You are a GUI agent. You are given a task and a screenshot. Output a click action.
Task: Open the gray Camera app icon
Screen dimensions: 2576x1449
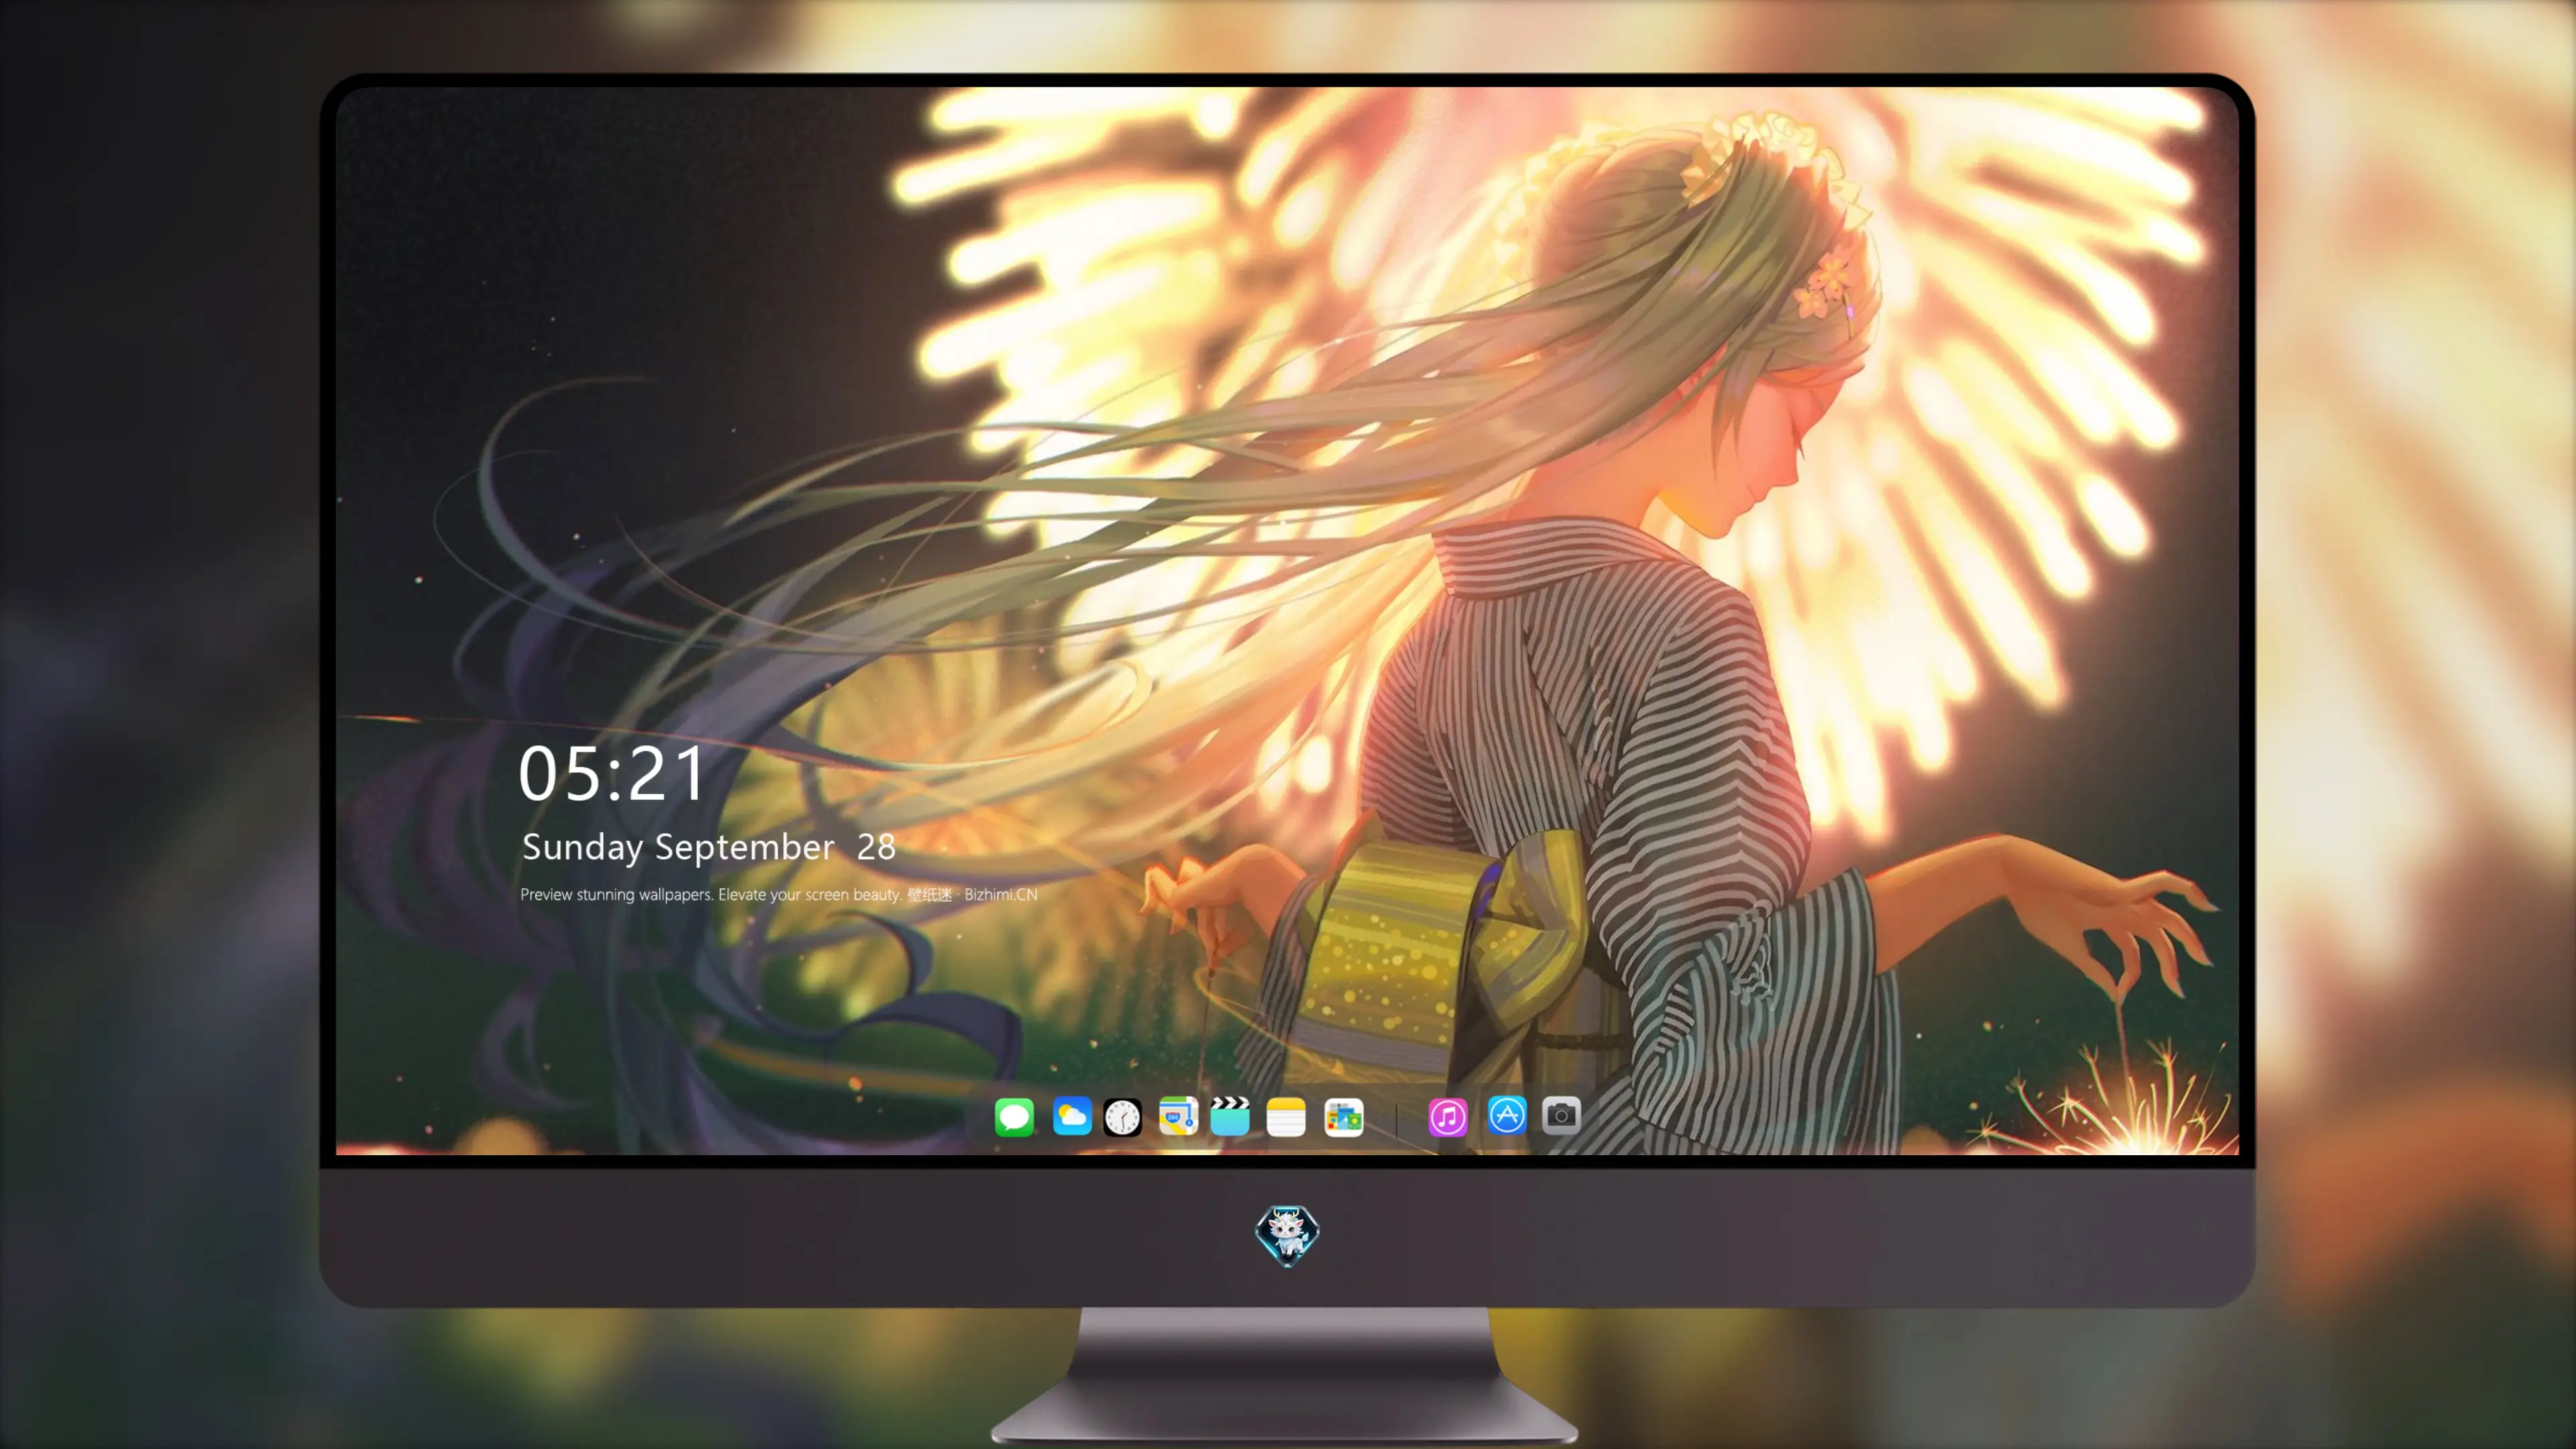click(x=1561, y=1115)
